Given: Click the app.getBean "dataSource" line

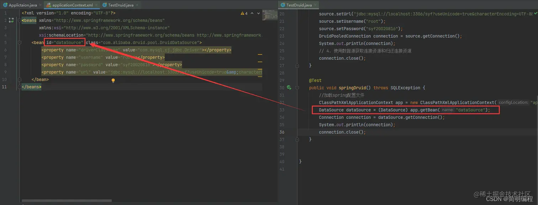Looking at the screenshot, I should click(x=405, y=110).
